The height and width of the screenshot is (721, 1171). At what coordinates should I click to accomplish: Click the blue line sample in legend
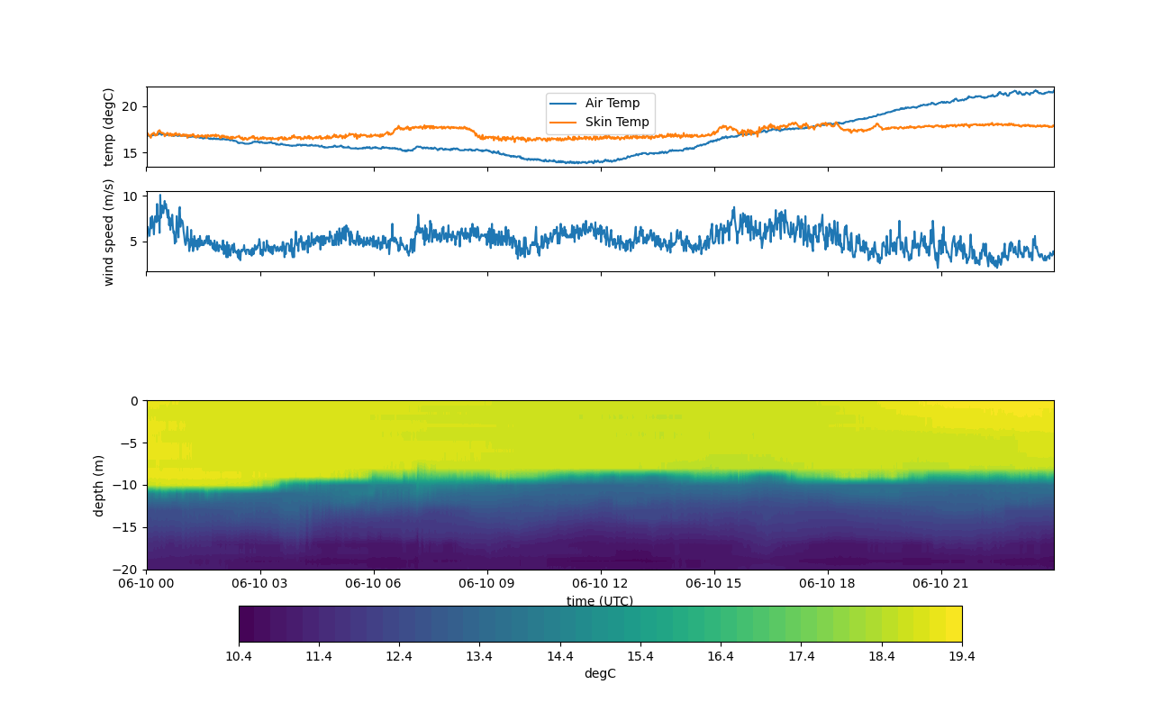click(x=565, y=104)
